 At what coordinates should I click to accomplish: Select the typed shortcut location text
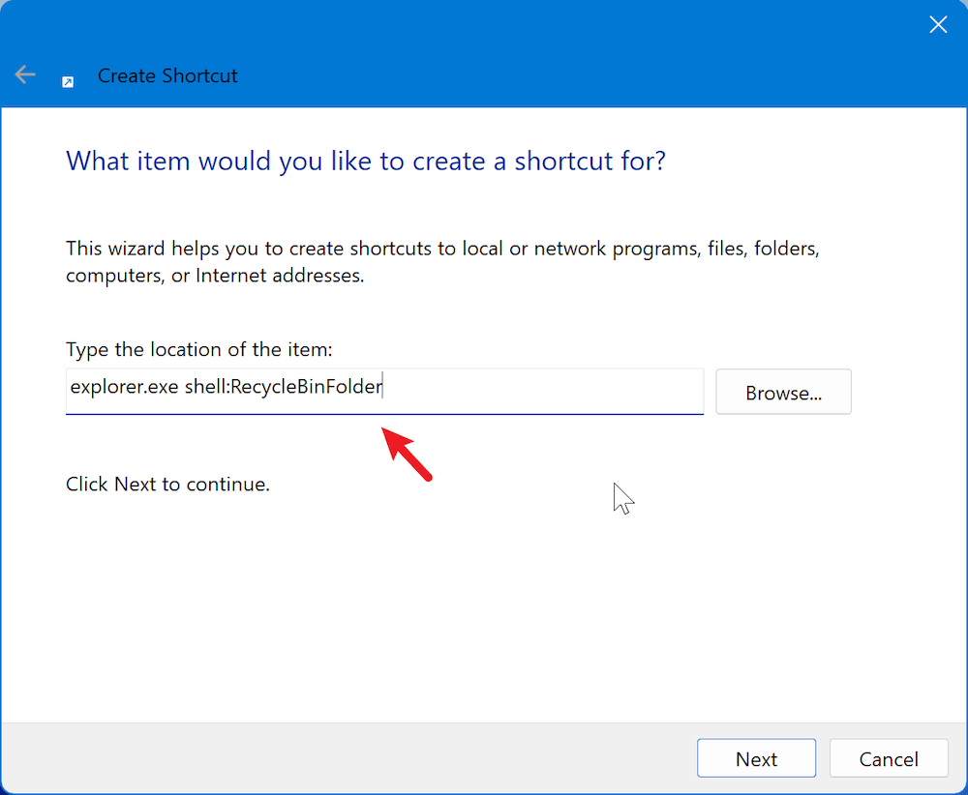(x=223, y=386)
